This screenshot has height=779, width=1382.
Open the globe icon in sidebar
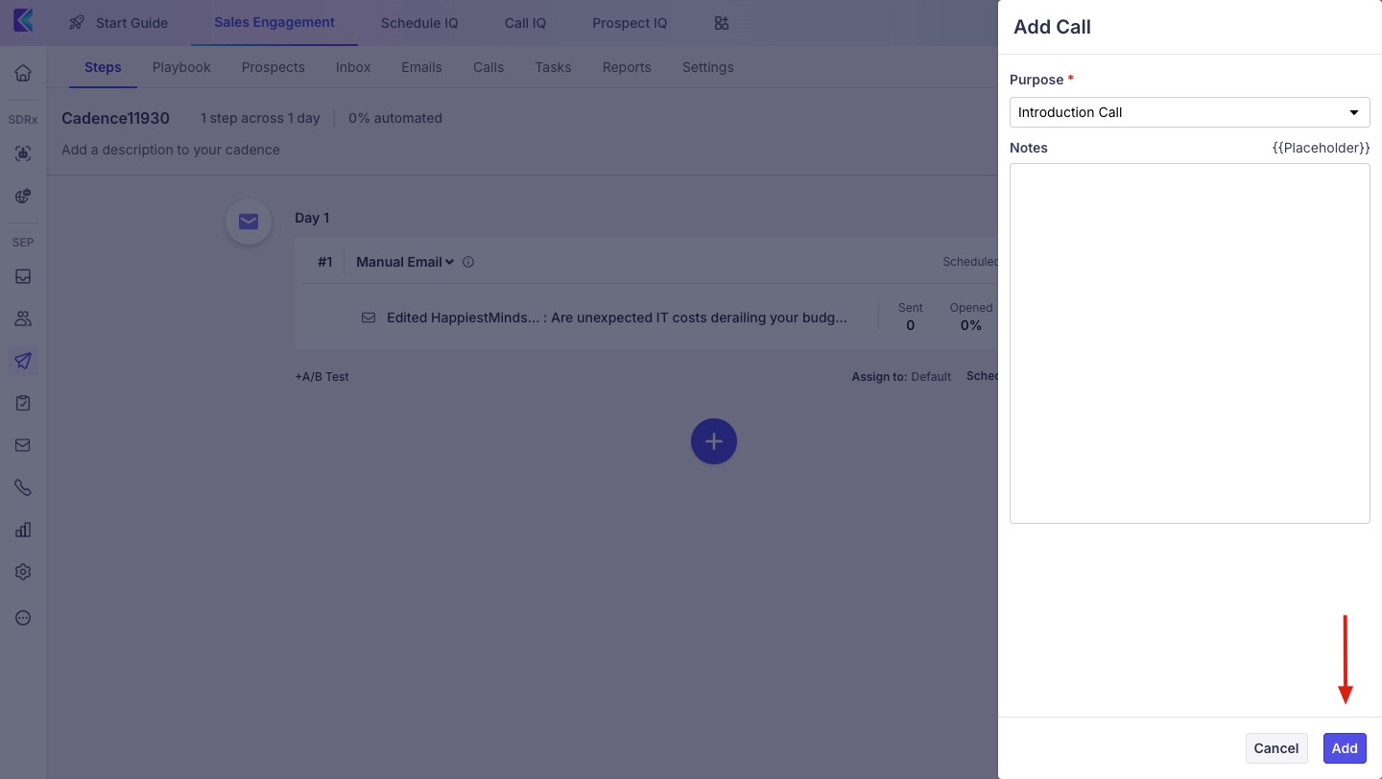tap(23, 196)
